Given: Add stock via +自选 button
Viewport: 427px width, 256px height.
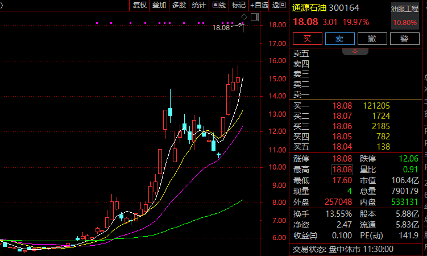Looking at the screenshot, I should point(259,5).
